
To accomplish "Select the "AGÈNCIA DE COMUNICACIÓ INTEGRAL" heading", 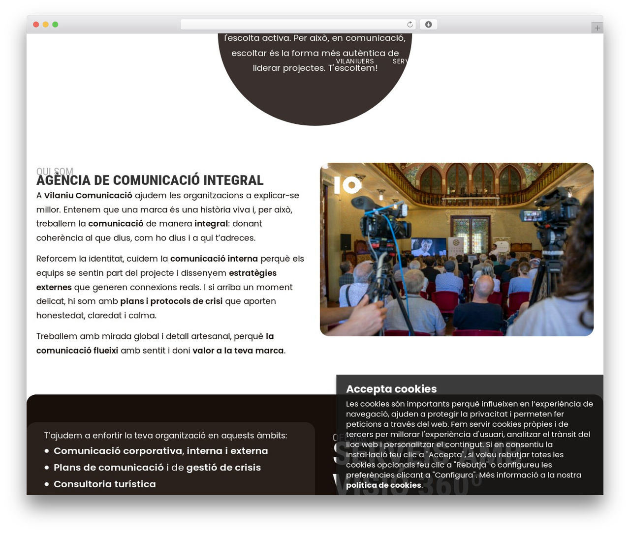I will [x=150, y=180].
